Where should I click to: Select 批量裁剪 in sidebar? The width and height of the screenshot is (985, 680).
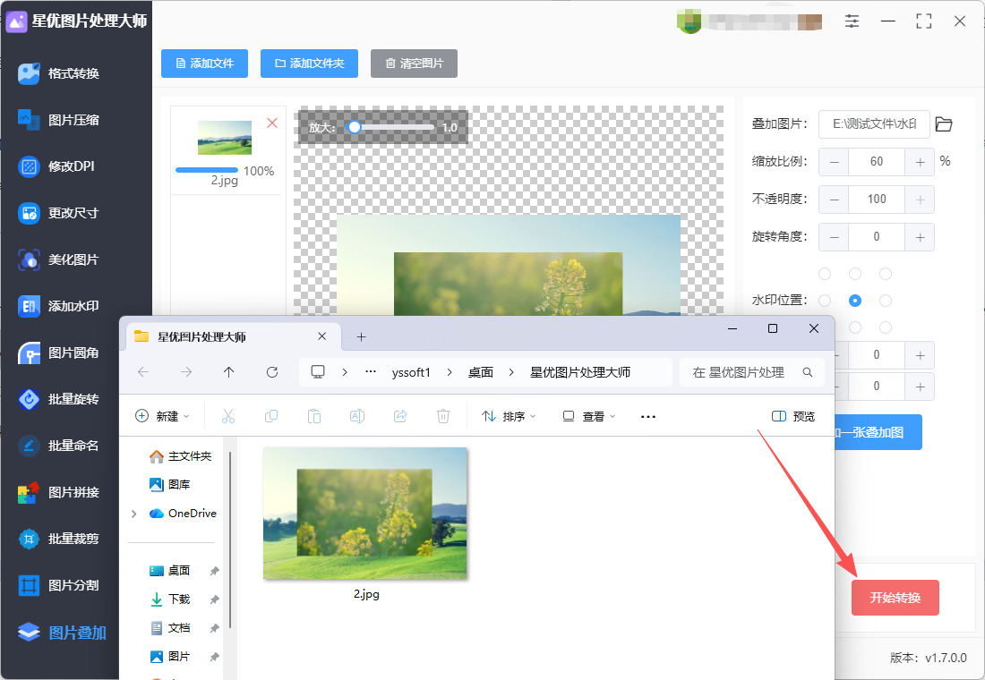[x=58, y=539]
